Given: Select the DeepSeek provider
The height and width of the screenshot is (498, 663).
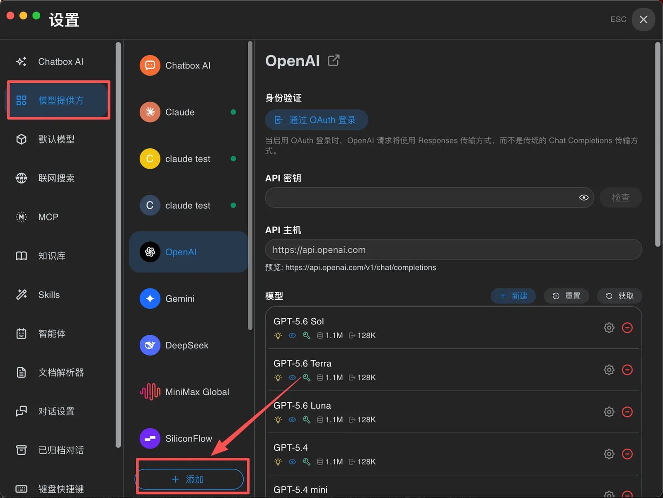Looking at the screenshot, I should coord(189,345).
